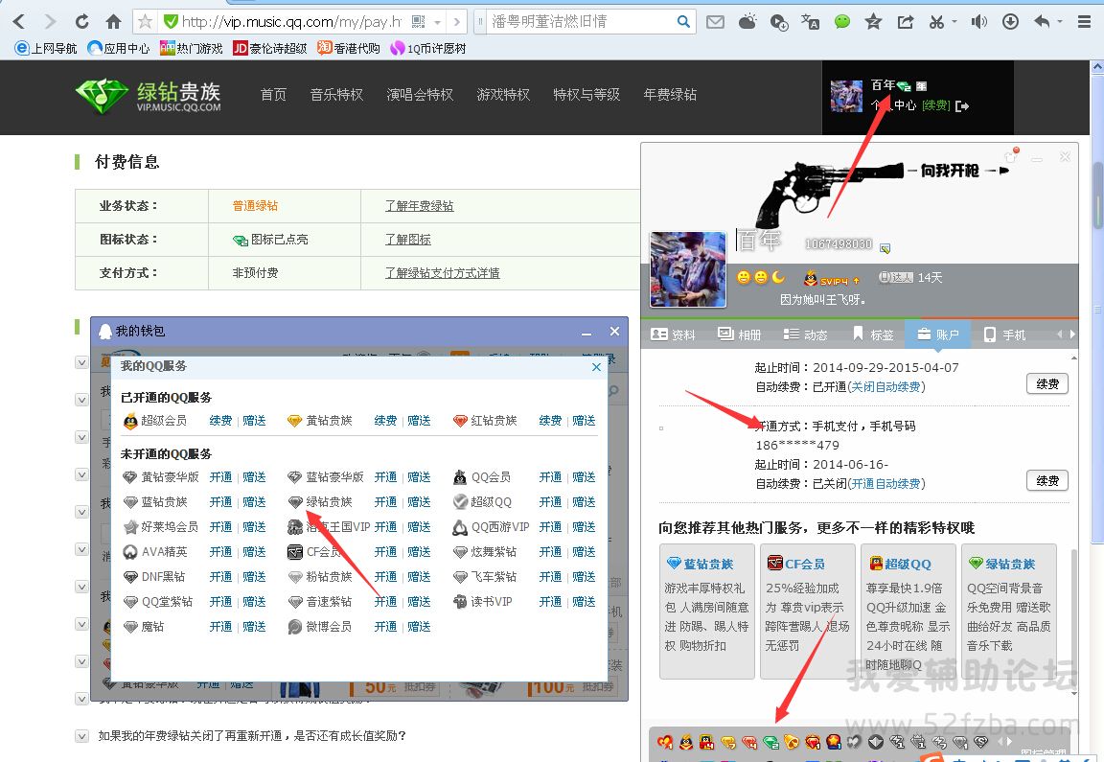The width and height of the screenshot is (1104, 762).
Task: Close the 我的QQ服务 dialog
Action: [596, 367]
